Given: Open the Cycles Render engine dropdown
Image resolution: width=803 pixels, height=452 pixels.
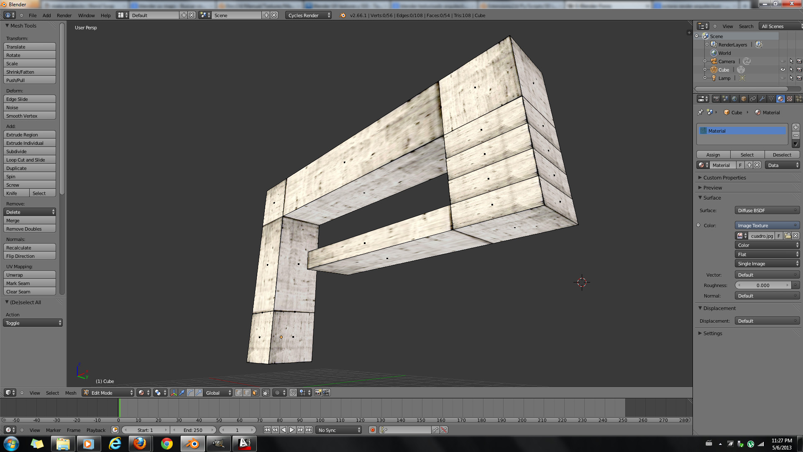Looking at the screenshot, I should (x=309, y=15).
